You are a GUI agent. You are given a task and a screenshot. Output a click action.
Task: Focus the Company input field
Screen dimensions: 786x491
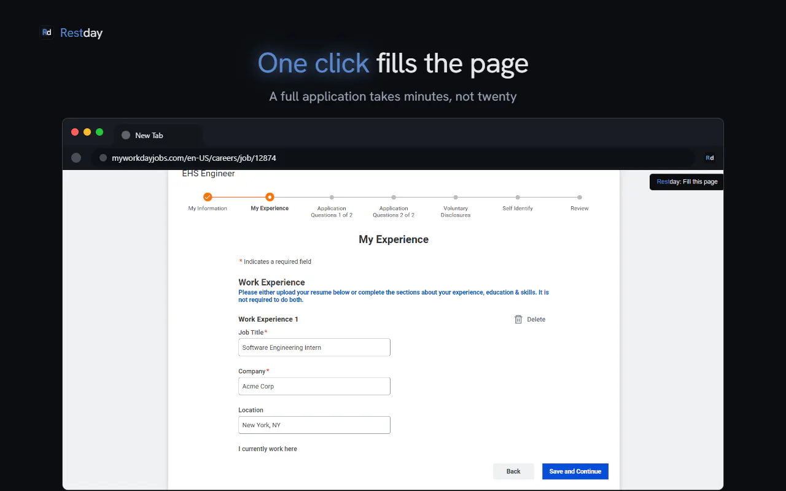click(314, 386)
